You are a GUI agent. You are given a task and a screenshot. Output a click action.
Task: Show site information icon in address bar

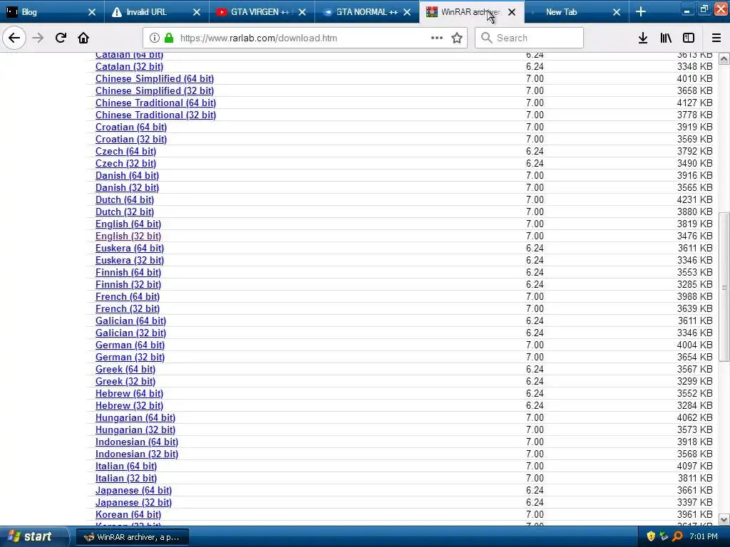155,38
